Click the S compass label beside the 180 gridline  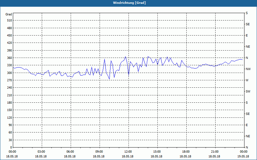pos(247,103)
